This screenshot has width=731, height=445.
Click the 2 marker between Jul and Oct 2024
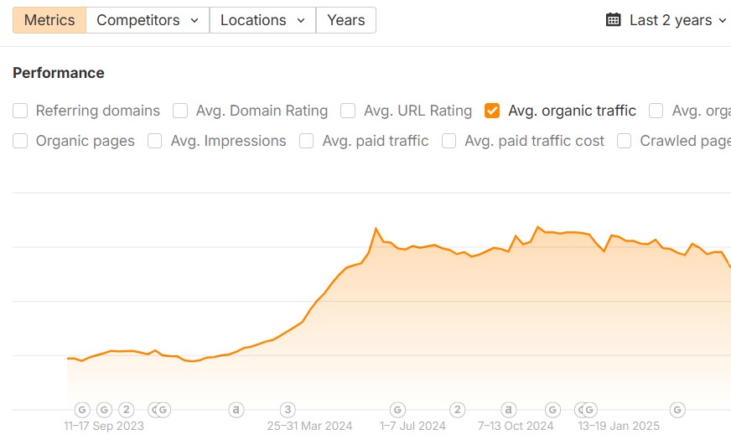pyautogui.click(x=458, y=410)
